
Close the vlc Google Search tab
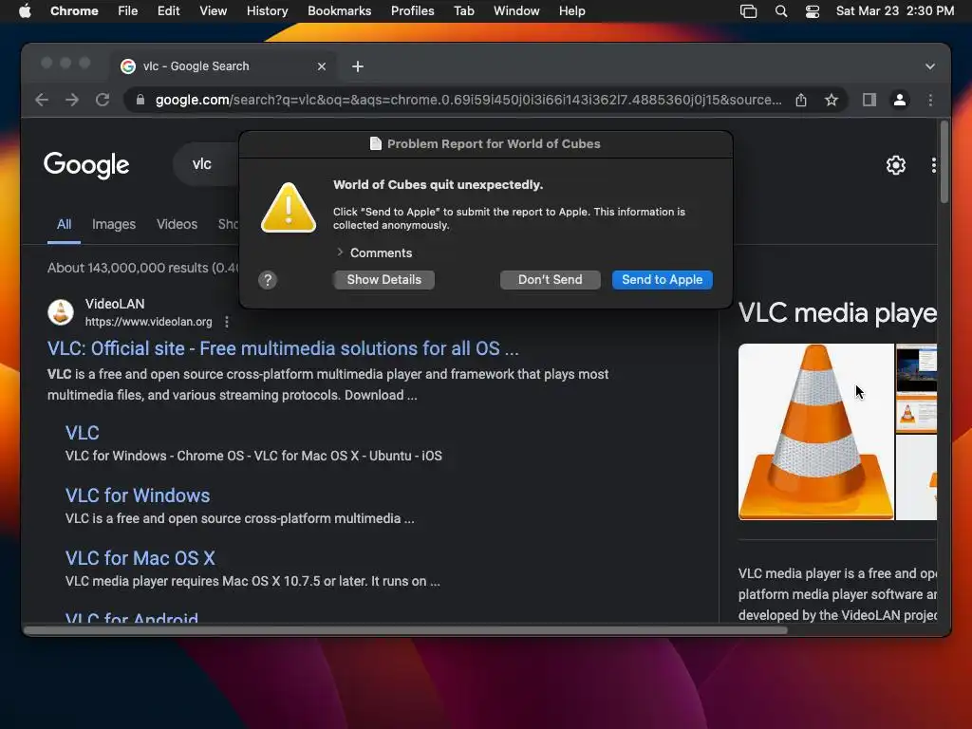pos(322,66)
